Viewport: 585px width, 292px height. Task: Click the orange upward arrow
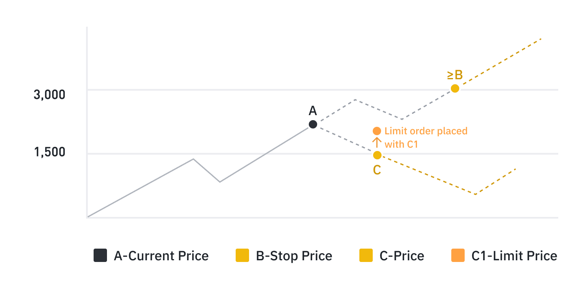click(377, 143)
